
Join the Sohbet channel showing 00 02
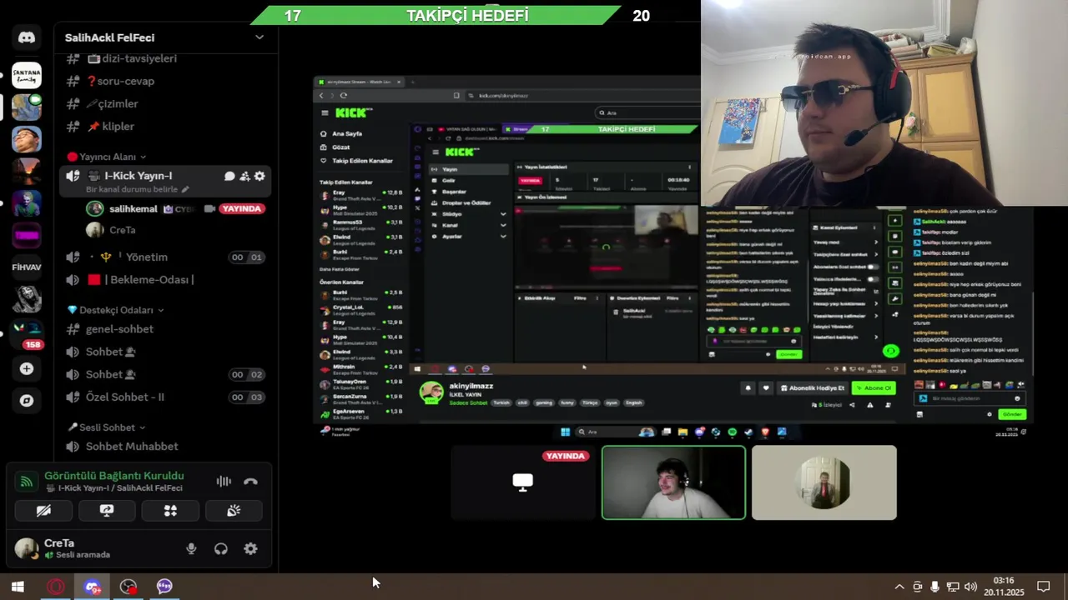coord(164,374)
